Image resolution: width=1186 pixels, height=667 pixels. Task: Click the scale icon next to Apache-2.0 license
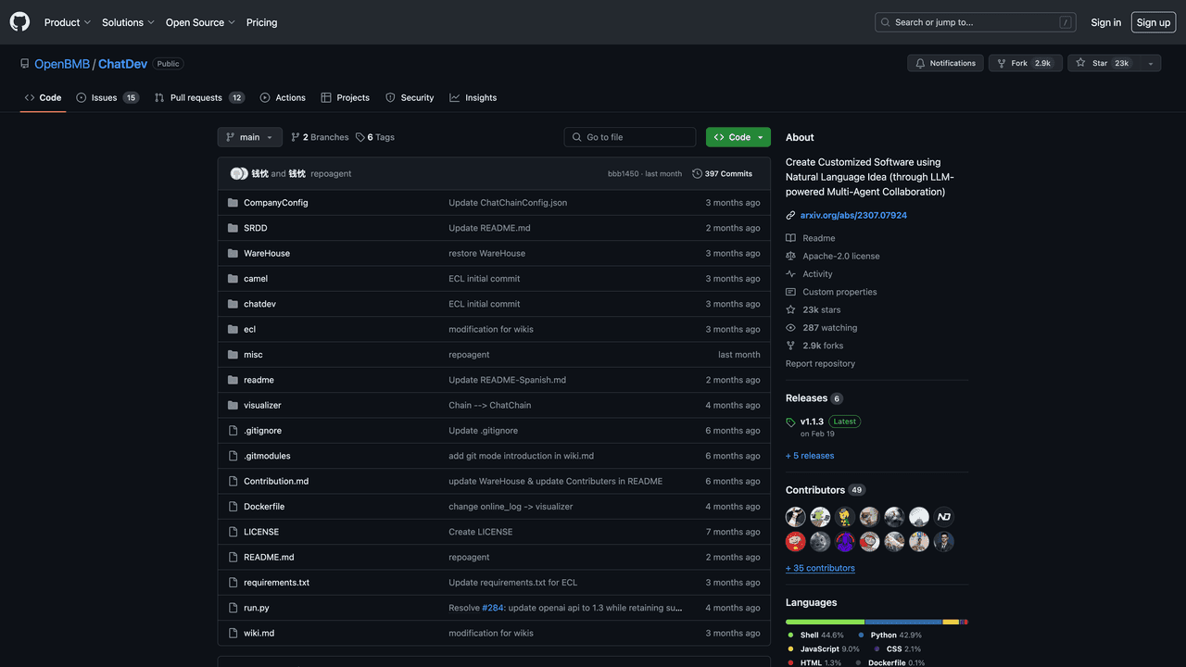790,256
